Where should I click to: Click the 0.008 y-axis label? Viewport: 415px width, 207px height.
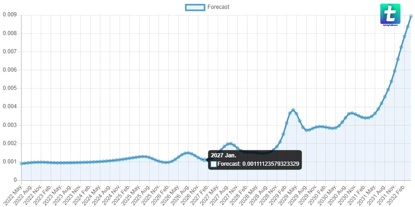[x=9, y=33]
